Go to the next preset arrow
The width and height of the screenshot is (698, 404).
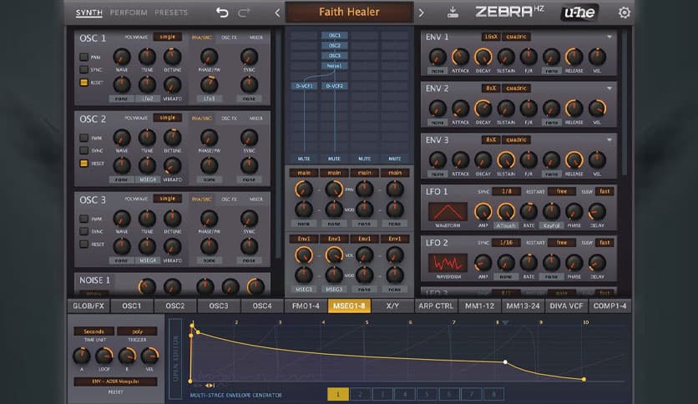(x=421, y=13)
